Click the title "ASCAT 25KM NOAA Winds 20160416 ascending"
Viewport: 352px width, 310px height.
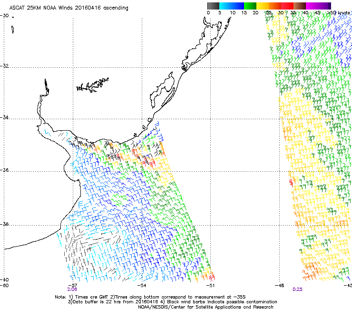pyautogui.click(x=68, y=8)
